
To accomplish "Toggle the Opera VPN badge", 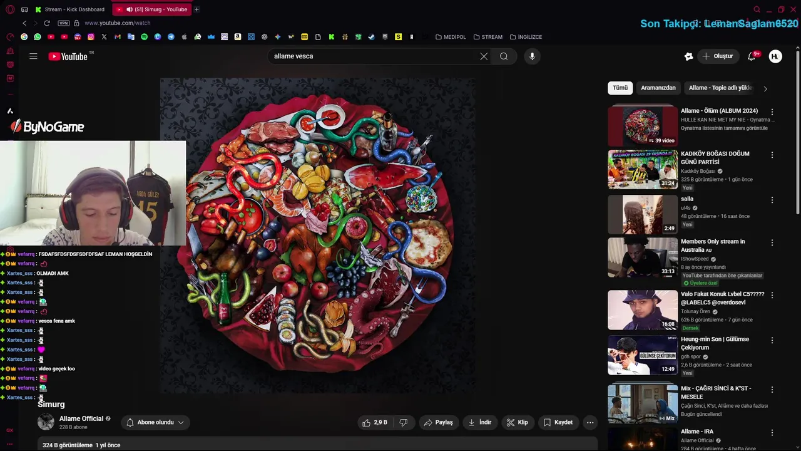I will coord(63,23).
